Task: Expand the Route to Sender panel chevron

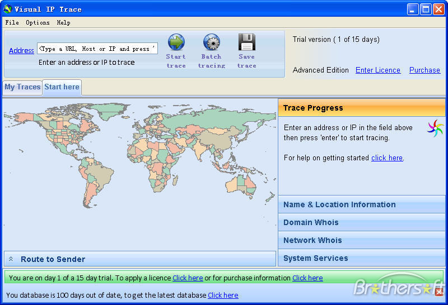Action: point(11,259)
